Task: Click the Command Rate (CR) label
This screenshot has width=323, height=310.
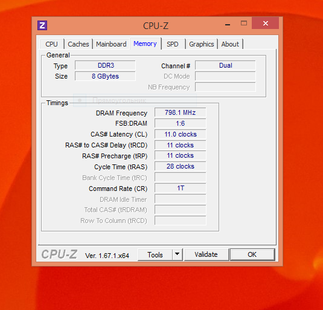Action: (x=118, y=189)
